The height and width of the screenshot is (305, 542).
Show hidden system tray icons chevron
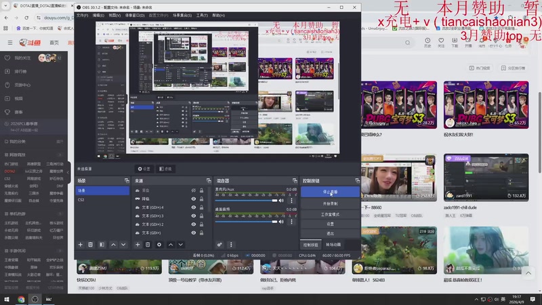click(476, 300)
